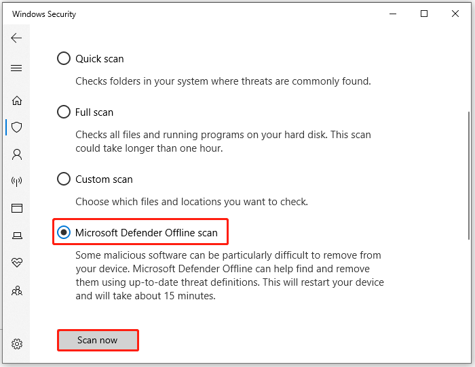Image resolution: width=475 pixels, height=367 pixels.
Task: Open Virus & threat protection shield icon
Action: [18, 127]
